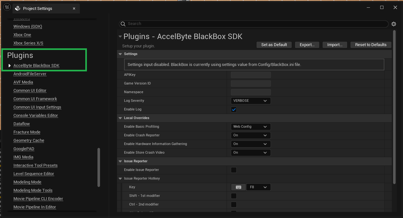
Task: Close the Project Settings tab
Action: coord(74,9)
